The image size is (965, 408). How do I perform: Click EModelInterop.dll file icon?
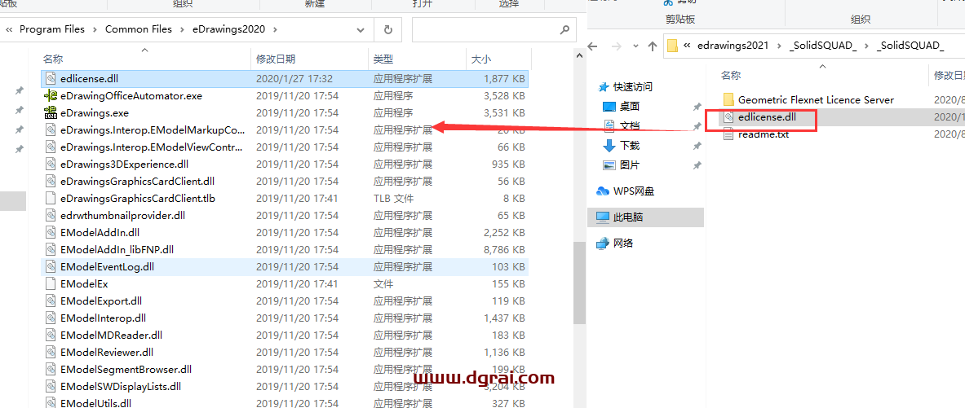(51, 318)
